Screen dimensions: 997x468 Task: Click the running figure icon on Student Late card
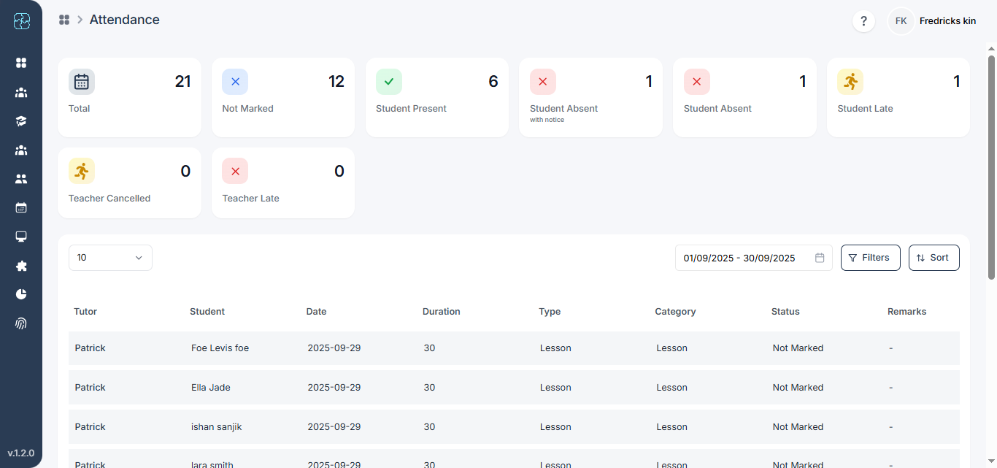(850, 82)
